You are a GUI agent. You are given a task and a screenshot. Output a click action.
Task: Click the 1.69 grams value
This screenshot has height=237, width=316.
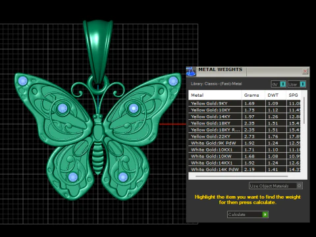click(x=250, y=103)
